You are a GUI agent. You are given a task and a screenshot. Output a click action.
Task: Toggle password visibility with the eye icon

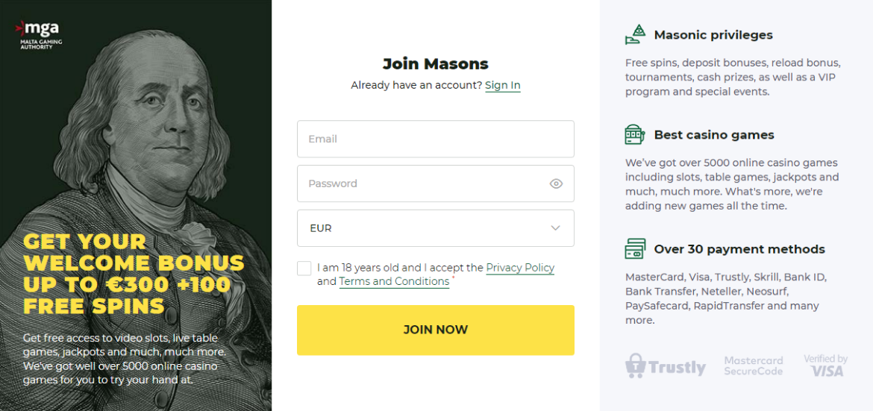556,183
